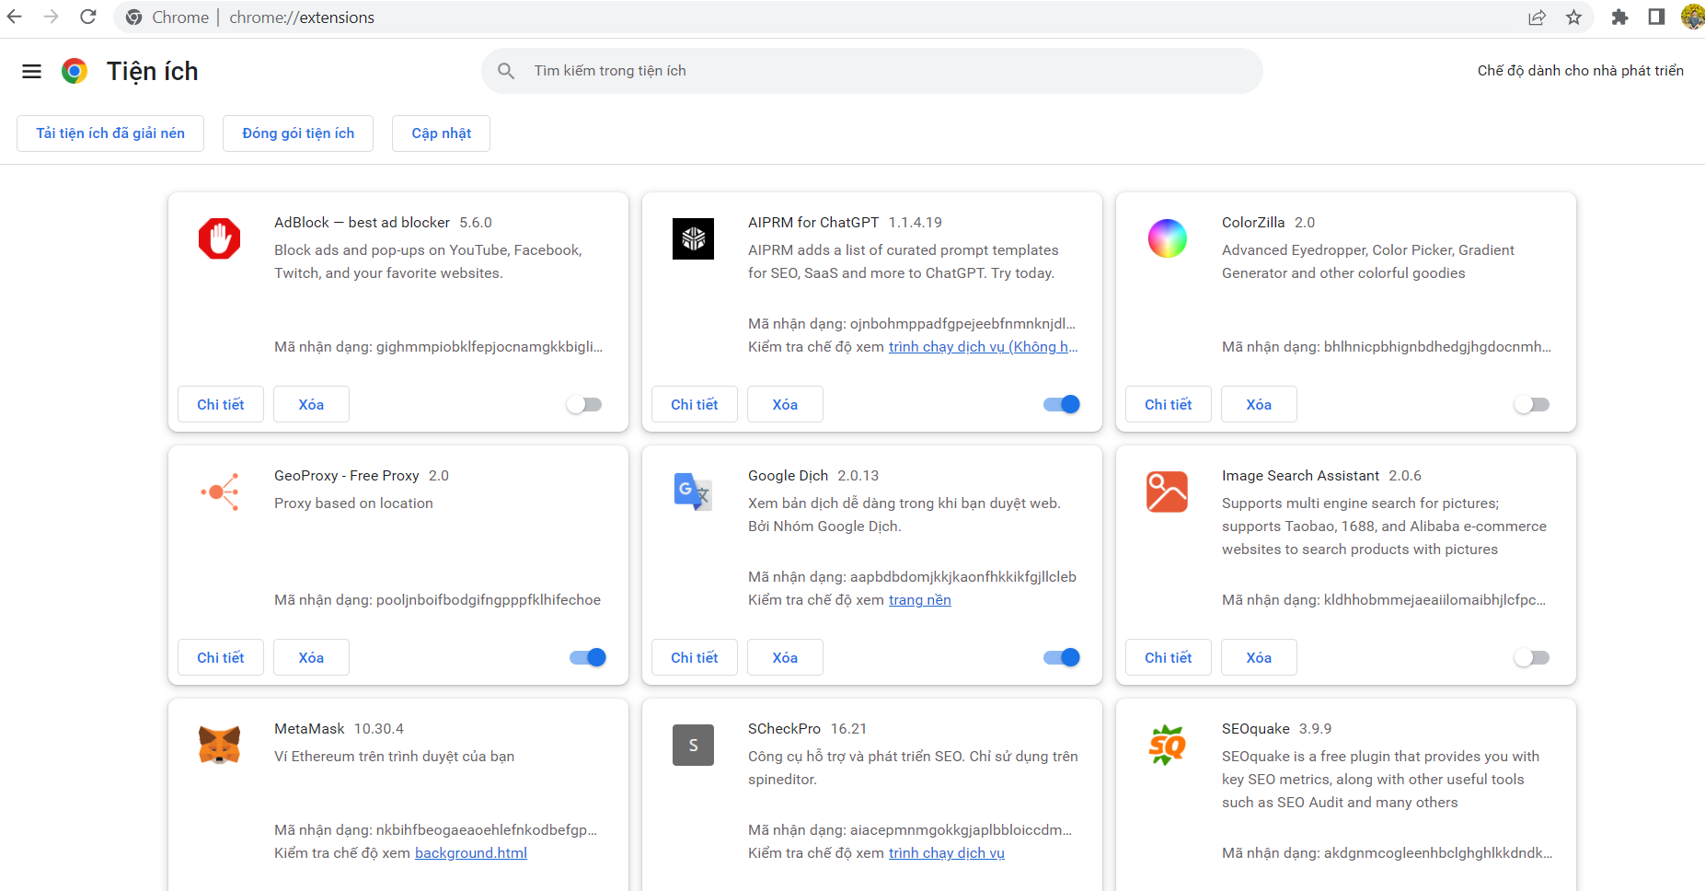The width and height of the screenshot is (1705, 891).
Task: Open Chi tiết for Google Dịch
Action: click(x=695, y=657)
